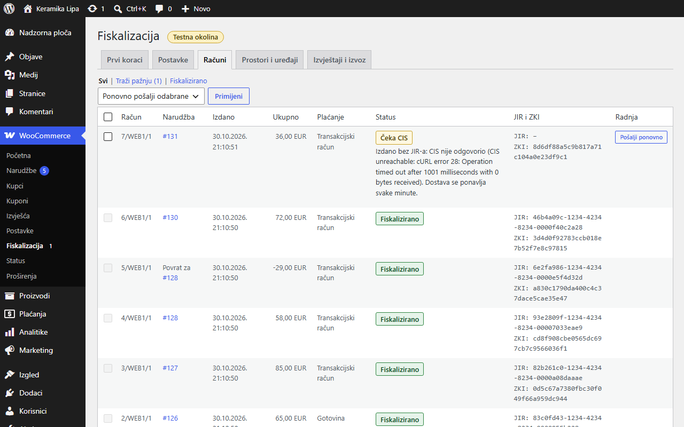Open order #131 link
684x427 pixels.
coord(170,137)
